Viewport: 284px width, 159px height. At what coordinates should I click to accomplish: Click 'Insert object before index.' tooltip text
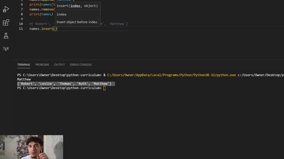pos(77,22)
